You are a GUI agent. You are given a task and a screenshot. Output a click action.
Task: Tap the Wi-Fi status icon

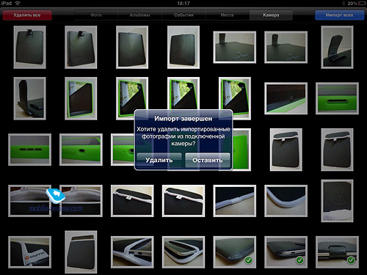(18, 4)
